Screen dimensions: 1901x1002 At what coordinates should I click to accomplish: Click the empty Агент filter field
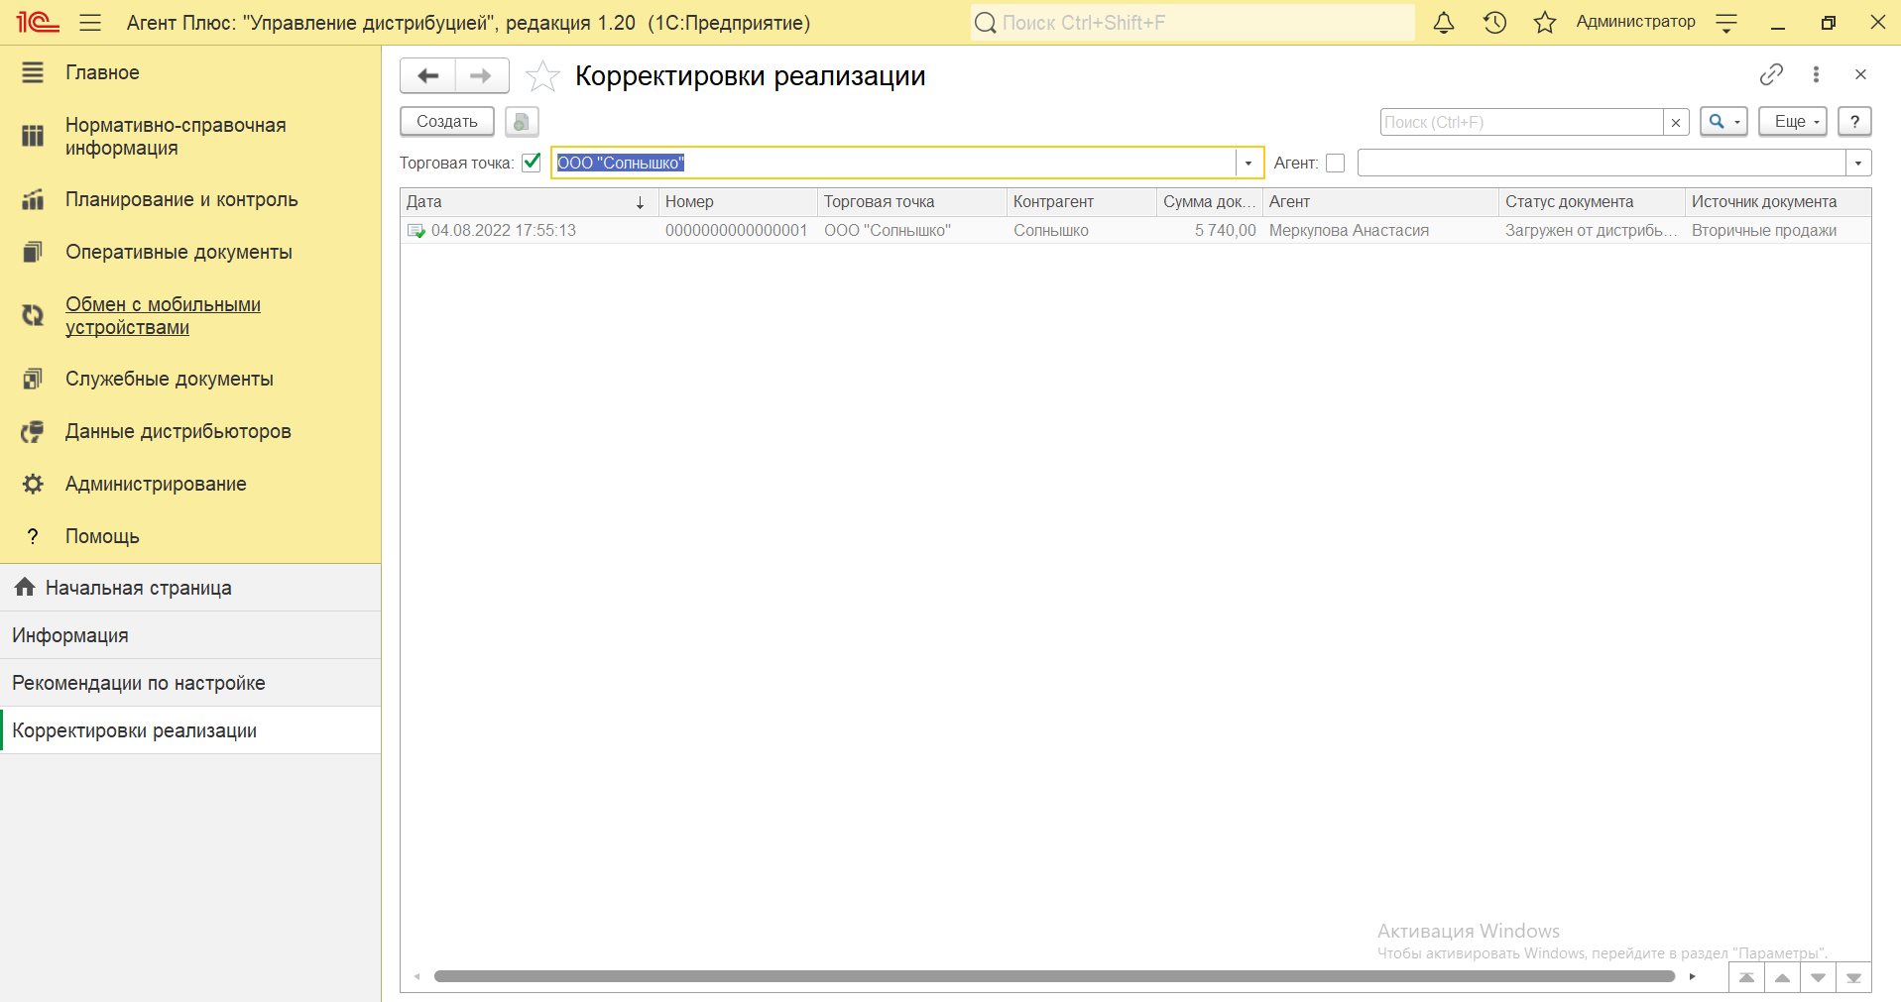[1602, 163]
